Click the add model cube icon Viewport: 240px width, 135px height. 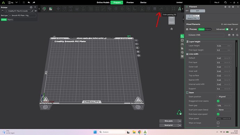(44, 9)
